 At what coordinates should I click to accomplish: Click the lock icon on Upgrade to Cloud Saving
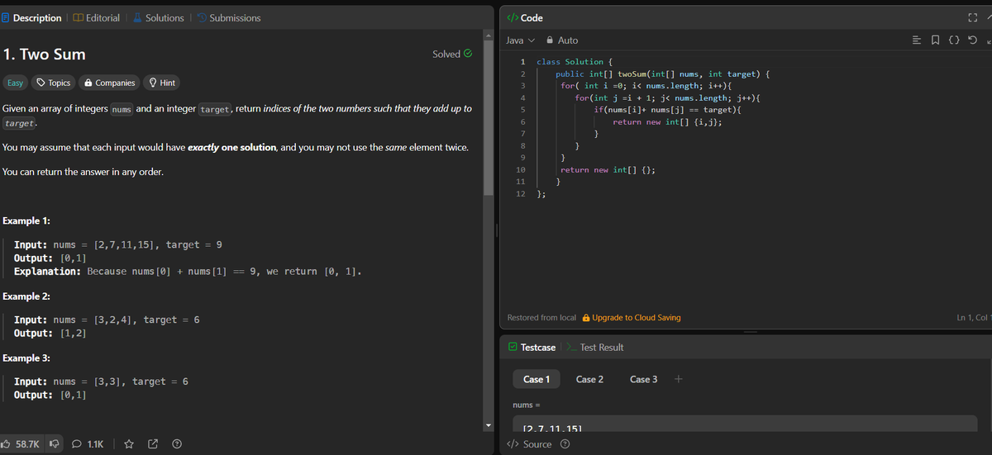click(586, 317)
